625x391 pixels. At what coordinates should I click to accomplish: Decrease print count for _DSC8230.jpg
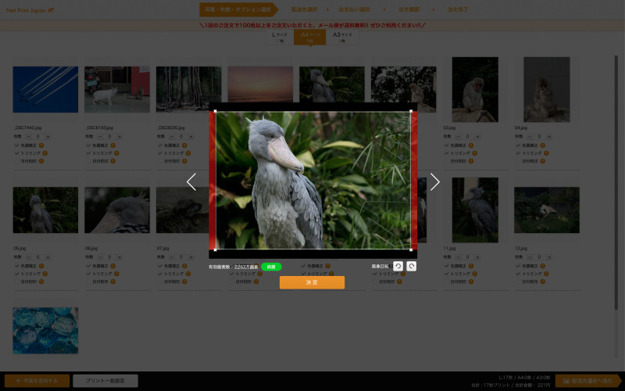coord(172,136)
